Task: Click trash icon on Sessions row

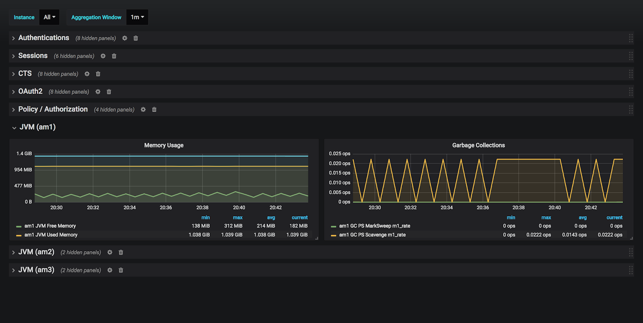Action: [x=114, y=56]
